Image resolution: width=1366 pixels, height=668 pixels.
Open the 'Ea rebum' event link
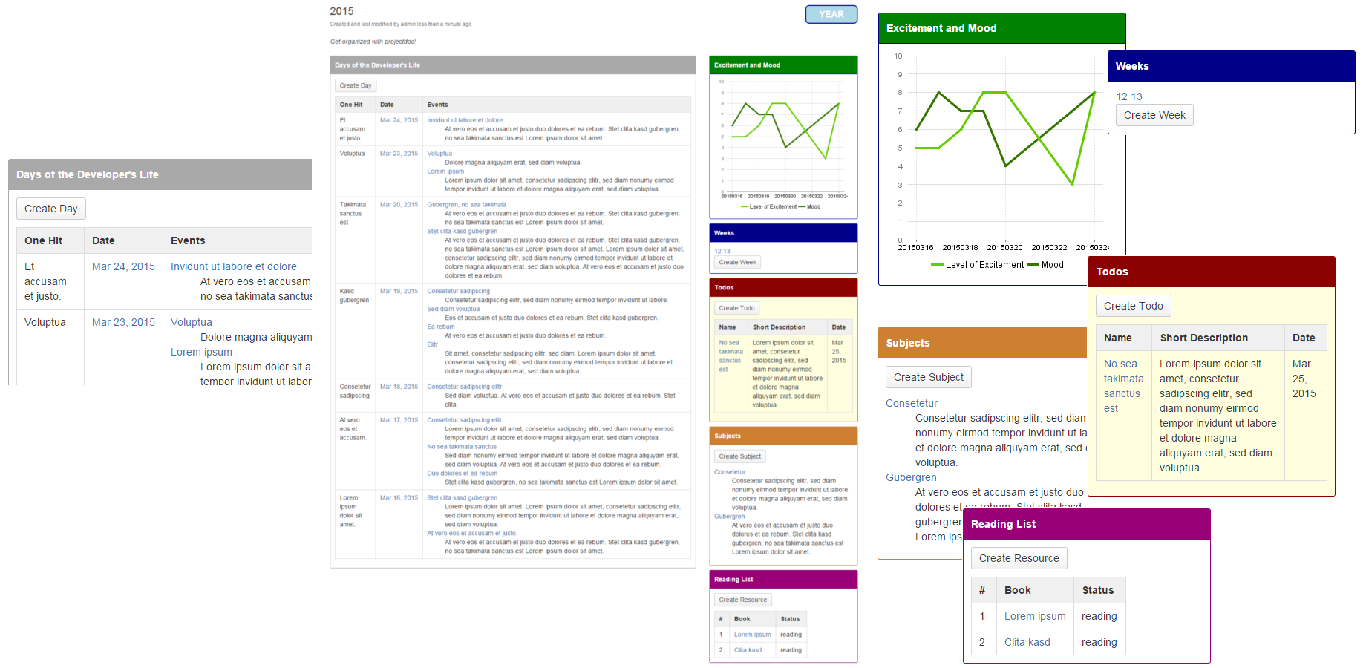point(441,327)
